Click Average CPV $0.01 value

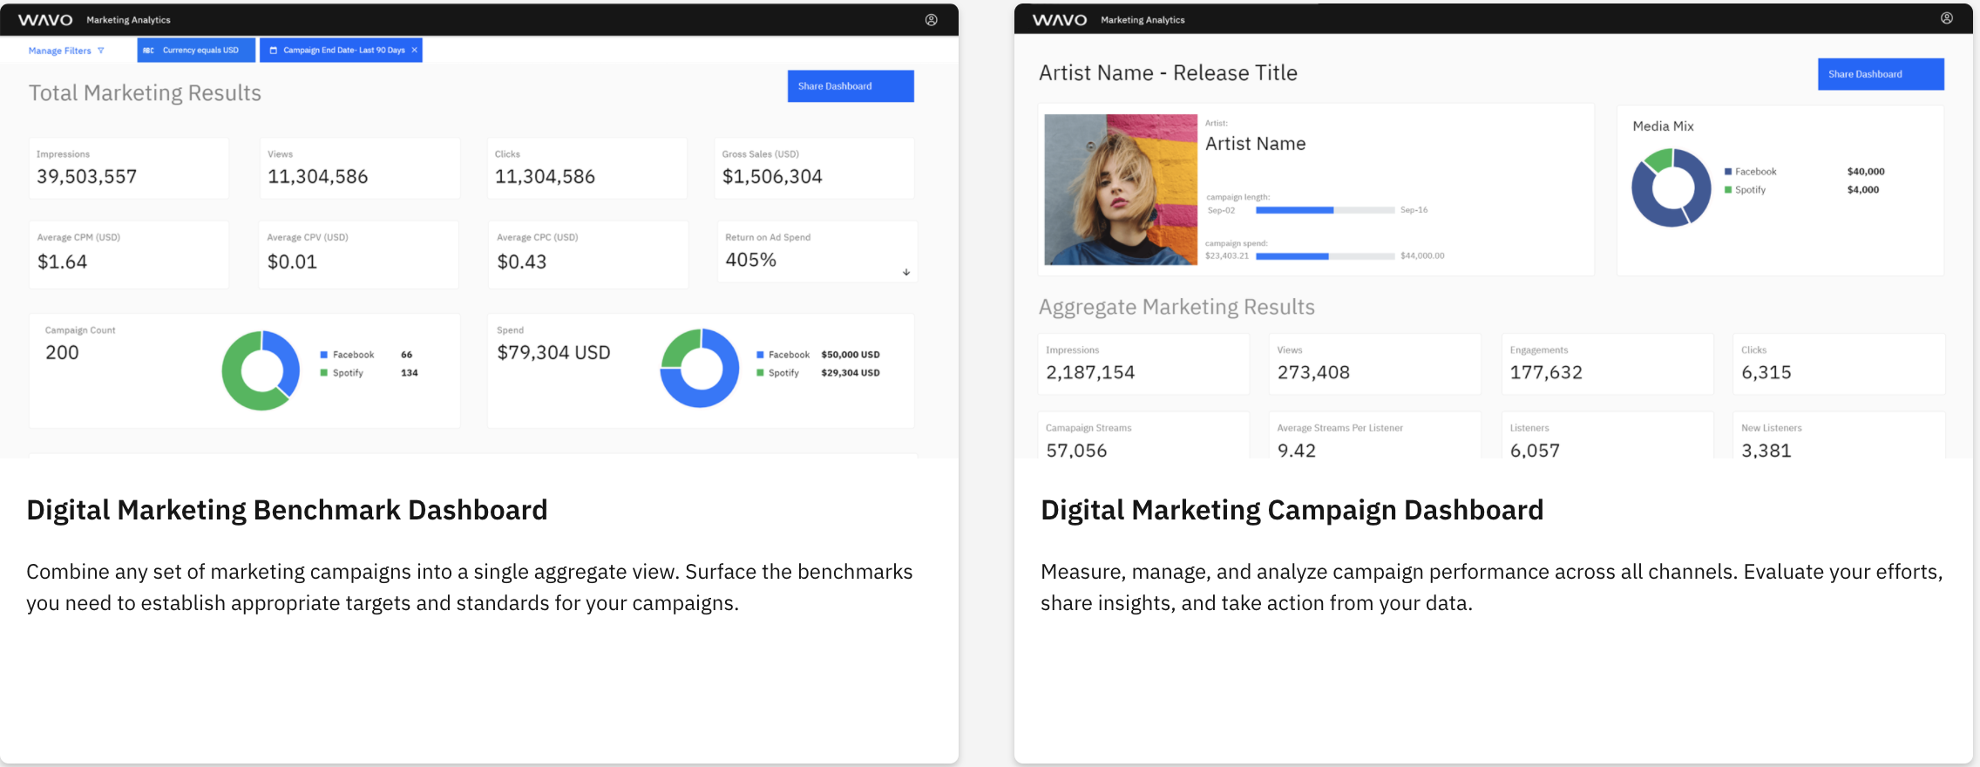[x=292, y=261]
